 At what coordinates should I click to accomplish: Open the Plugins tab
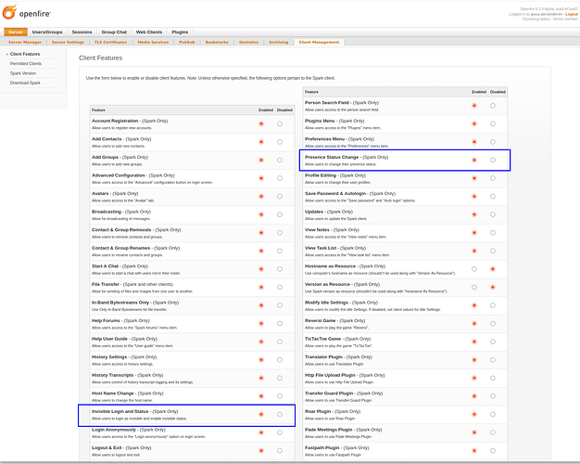pos(180,32)
